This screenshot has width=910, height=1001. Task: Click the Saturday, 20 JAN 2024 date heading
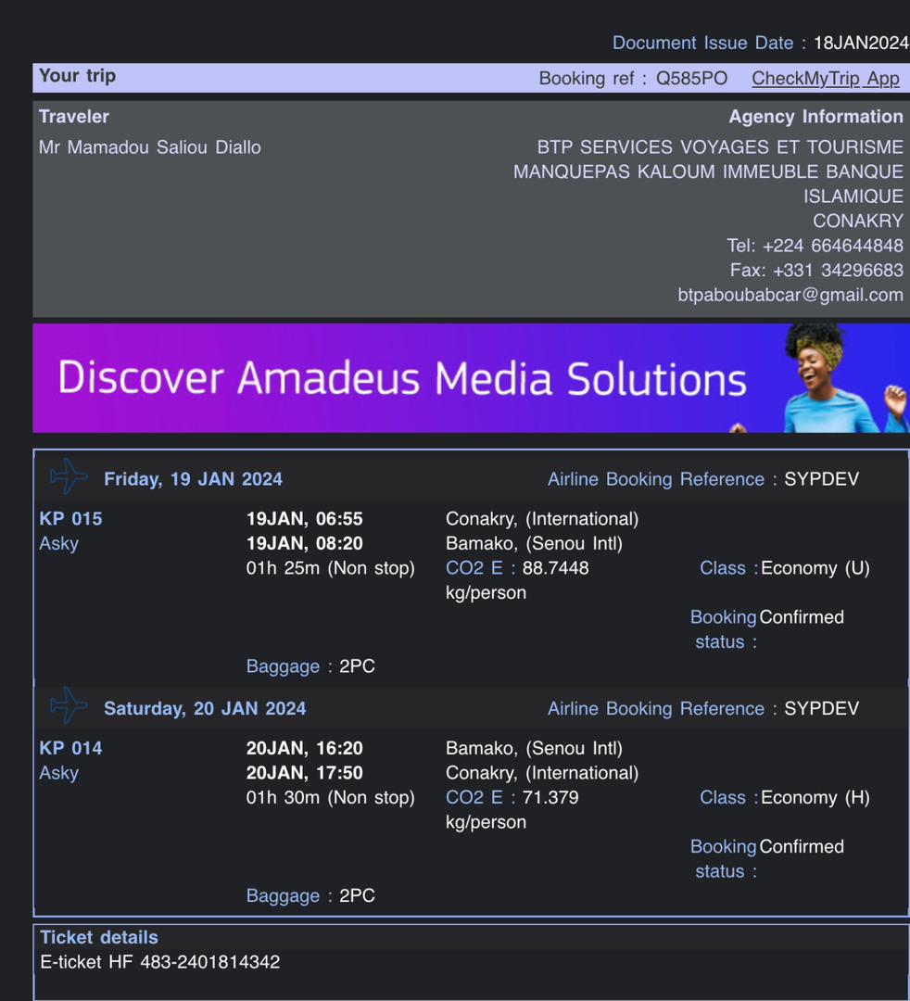[x=205, y=709]
